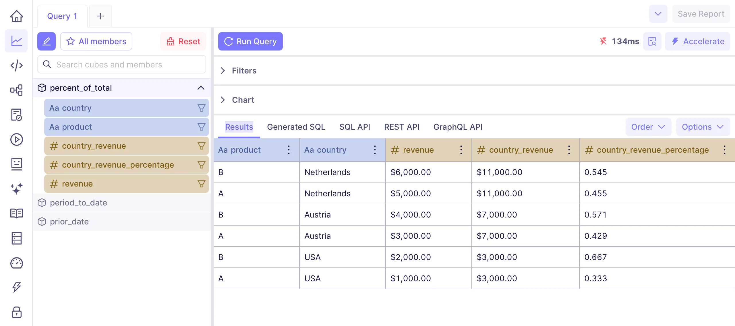This screenshot has width=735, height=326.
Task: Click the gauge performance icon in sidebar
Action: [x=16, y=263]
